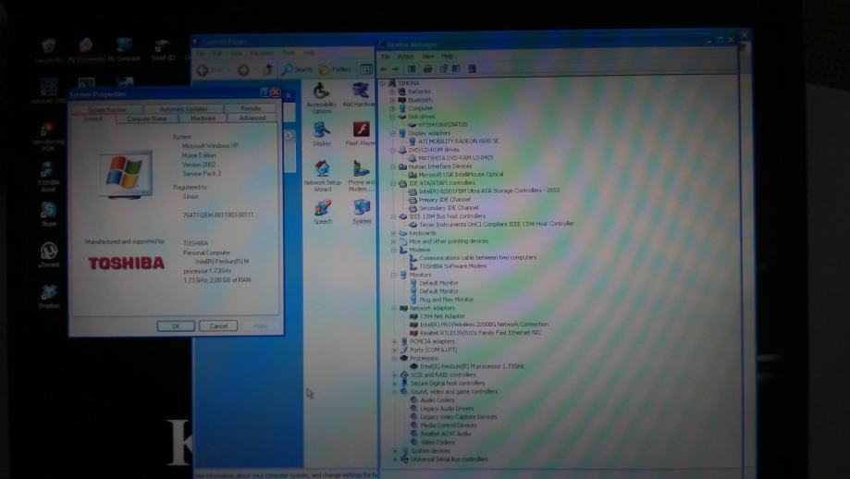Click OK in System Properties

pyautogui.click(x=176, y=326)
